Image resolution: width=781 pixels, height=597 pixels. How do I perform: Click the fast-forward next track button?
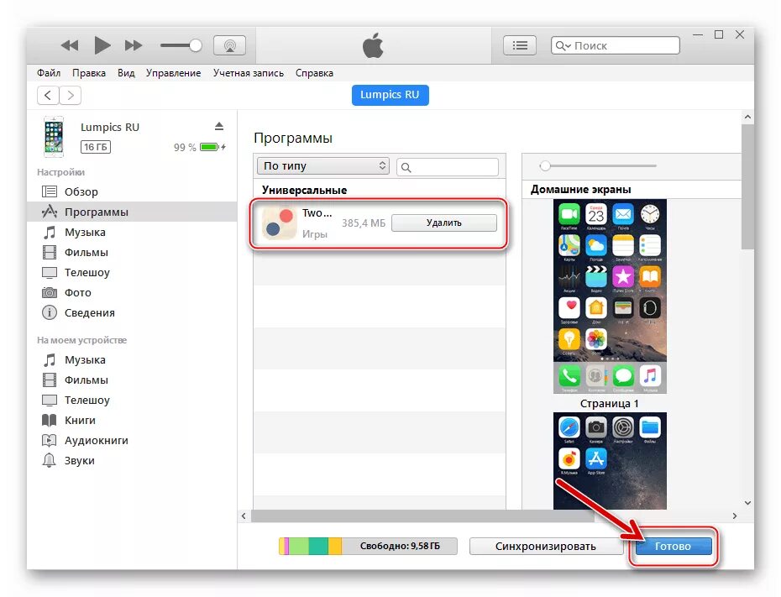133,46
